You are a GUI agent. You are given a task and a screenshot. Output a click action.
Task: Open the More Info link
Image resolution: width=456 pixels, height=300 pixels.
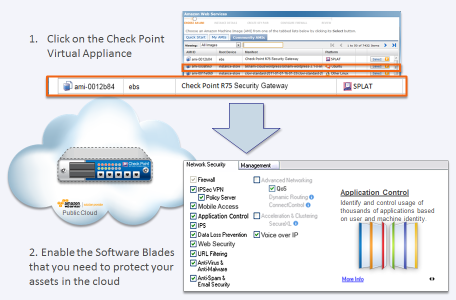coord(353,279)
